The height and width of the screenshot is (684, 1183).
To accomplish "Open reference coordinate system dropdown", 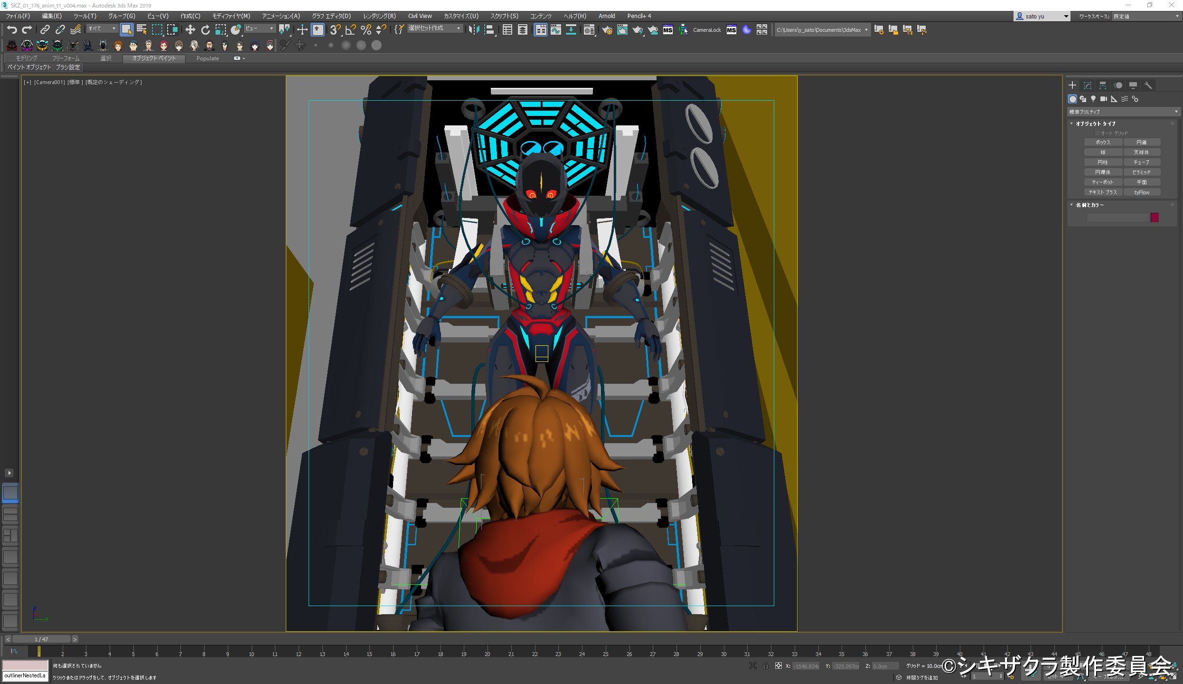I will (x=259, y=29).
